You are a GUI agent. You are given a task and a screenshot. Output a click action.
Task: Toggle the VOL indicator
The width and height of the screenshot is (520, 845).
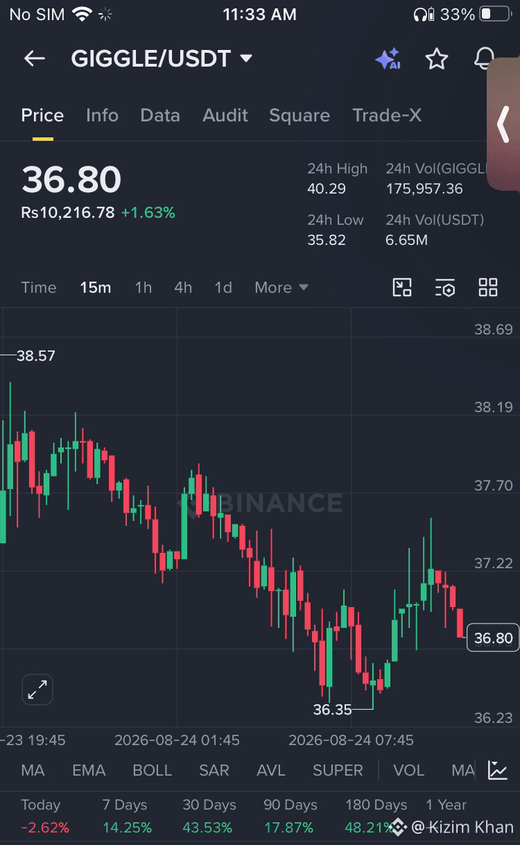tap(408, 770)
